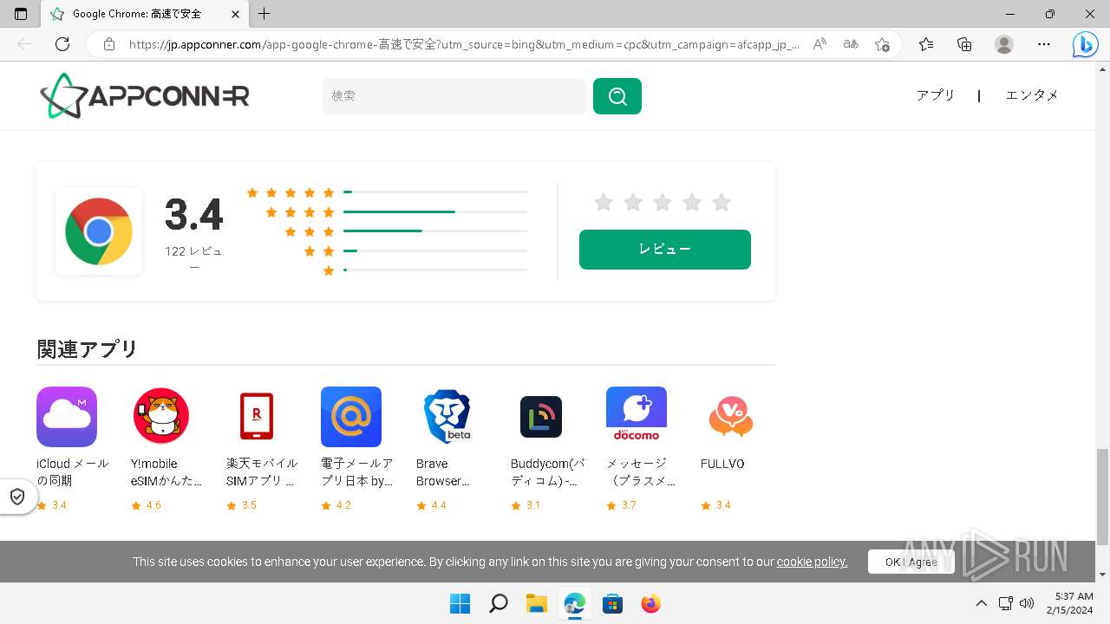Click the green レビュー button

tap(665, 250)
